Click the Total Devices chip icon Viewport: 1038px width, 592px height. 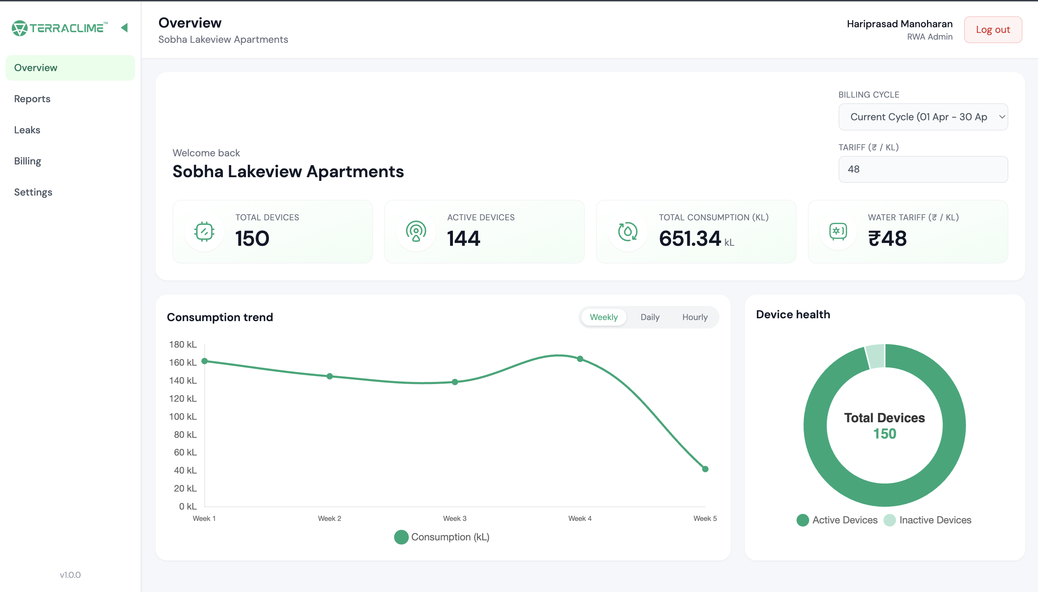pos(204,232)
